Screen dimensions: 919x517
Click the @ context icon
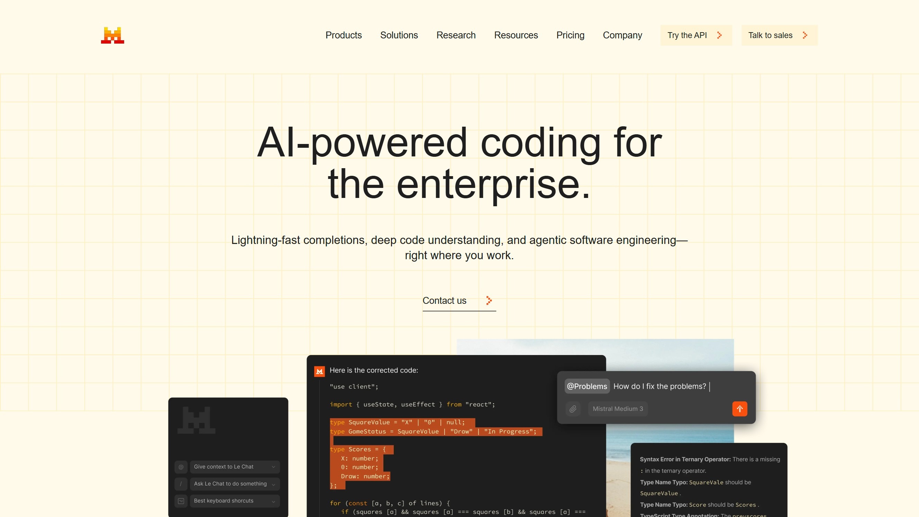point(181,467)
